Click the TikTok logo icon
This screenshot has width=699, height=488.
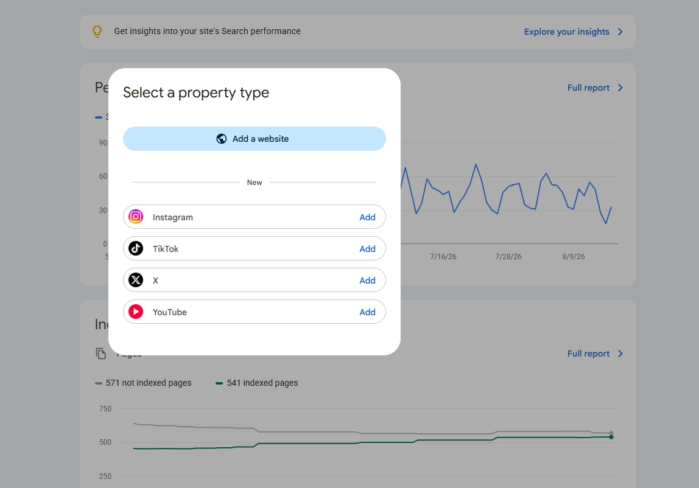click(x=136, y=248)
